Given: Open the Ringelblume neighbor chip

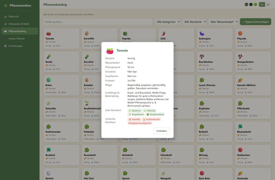Looking at the screenshot, I should (136, 114).
